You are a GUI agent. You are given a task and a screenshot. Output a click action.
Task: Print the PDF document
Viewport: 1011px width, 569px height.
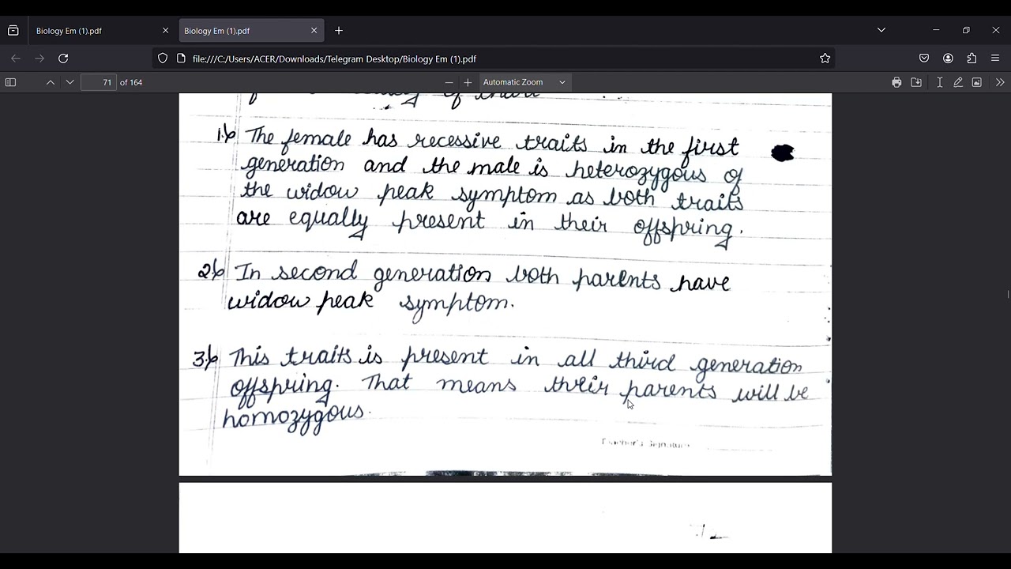tap(896, 82)
